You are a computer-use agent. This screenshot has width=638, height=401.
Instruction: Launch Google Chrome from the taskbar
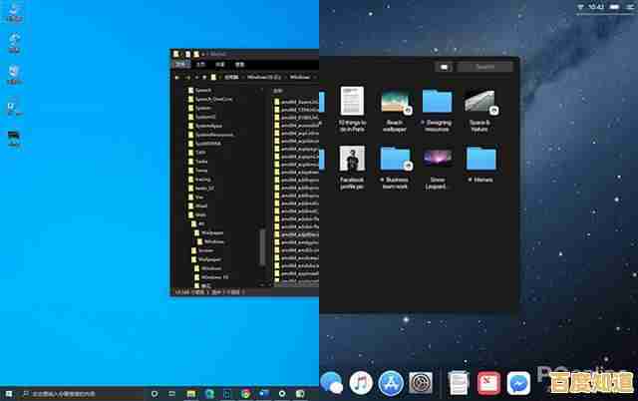[246, 394]
